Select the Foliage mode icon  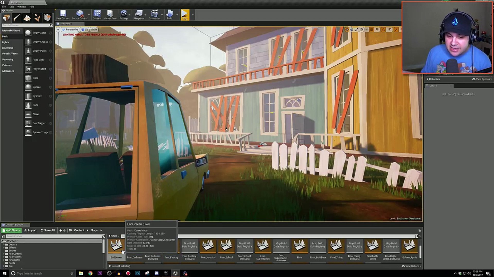(37, 18)
